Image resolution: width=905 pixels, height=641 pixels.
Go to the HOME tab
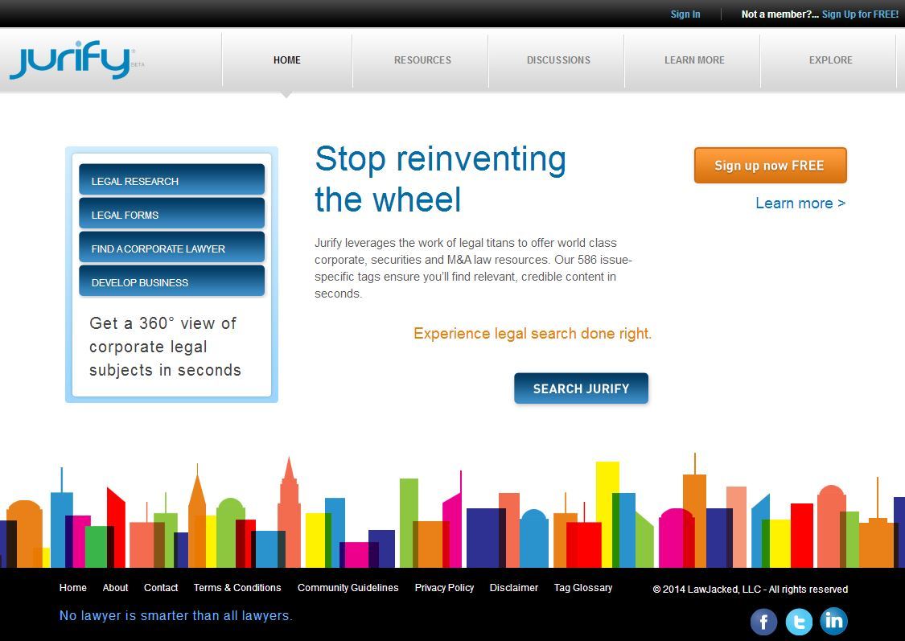[287, 60]
